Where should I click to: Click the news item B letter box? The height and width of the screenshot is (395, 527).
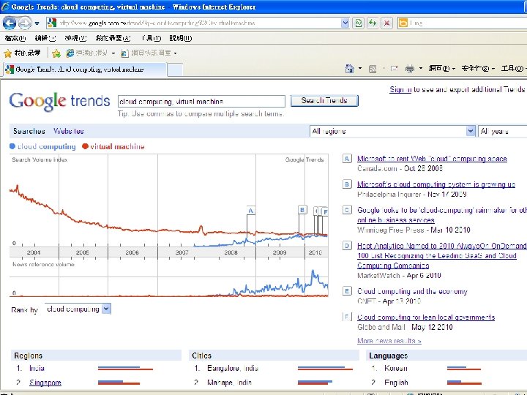[347, 184]
